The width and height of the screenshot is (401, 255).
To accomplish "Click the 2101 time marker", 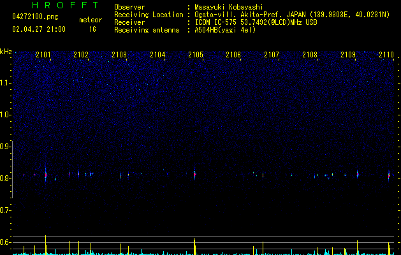I will point(43,55).
